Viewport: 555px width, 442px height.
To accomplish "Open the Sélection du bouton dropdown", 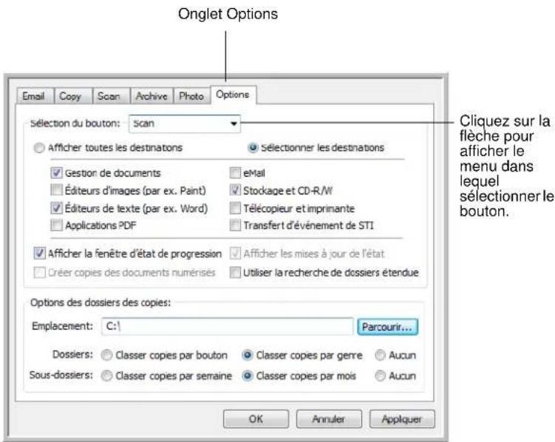I will point(185,123).
